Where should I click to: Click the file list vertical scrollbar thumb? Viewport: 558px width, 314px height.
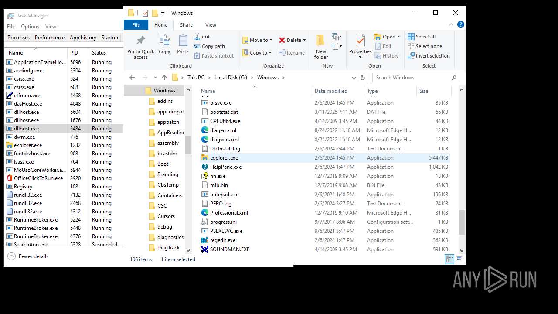pyautogui.click(x=462, y=222)
